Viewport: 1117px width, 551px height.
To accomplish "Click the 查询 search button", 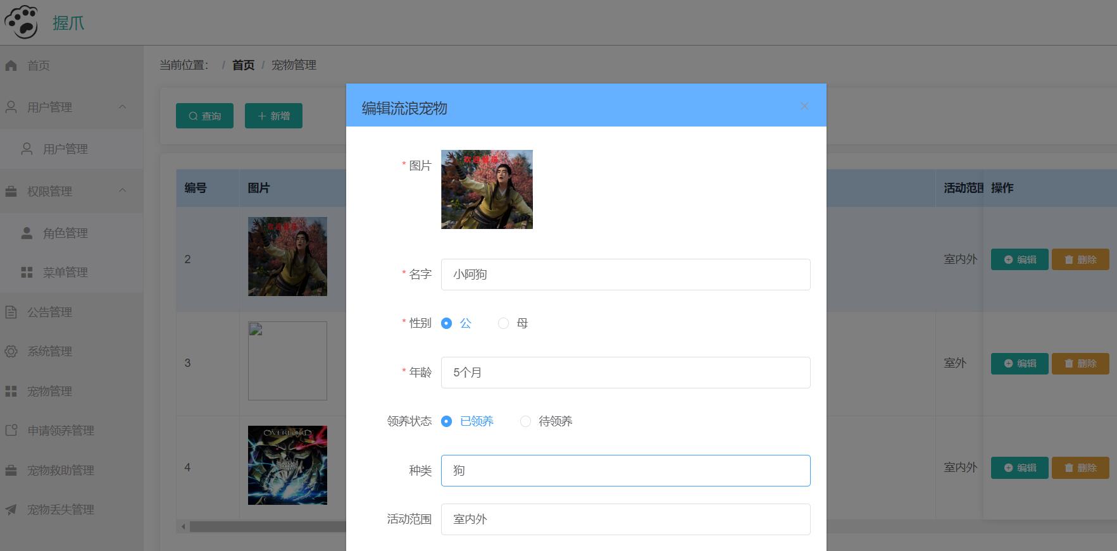I will (x=204, y=116).
